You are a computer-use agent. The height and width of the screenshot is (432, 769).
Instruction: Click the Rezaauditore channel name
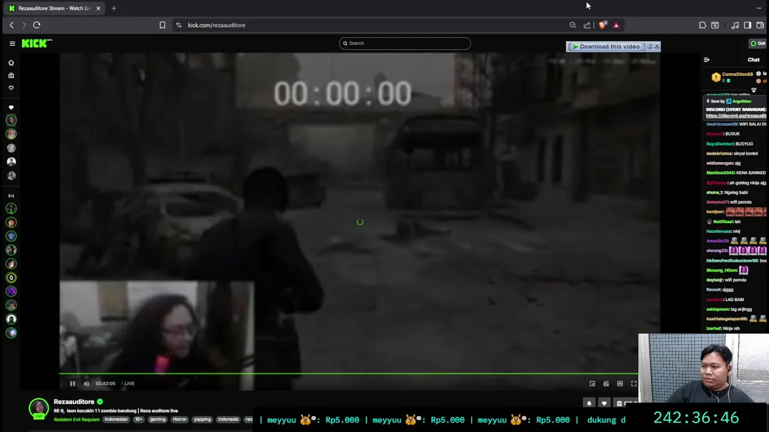[x=74, y=401]
